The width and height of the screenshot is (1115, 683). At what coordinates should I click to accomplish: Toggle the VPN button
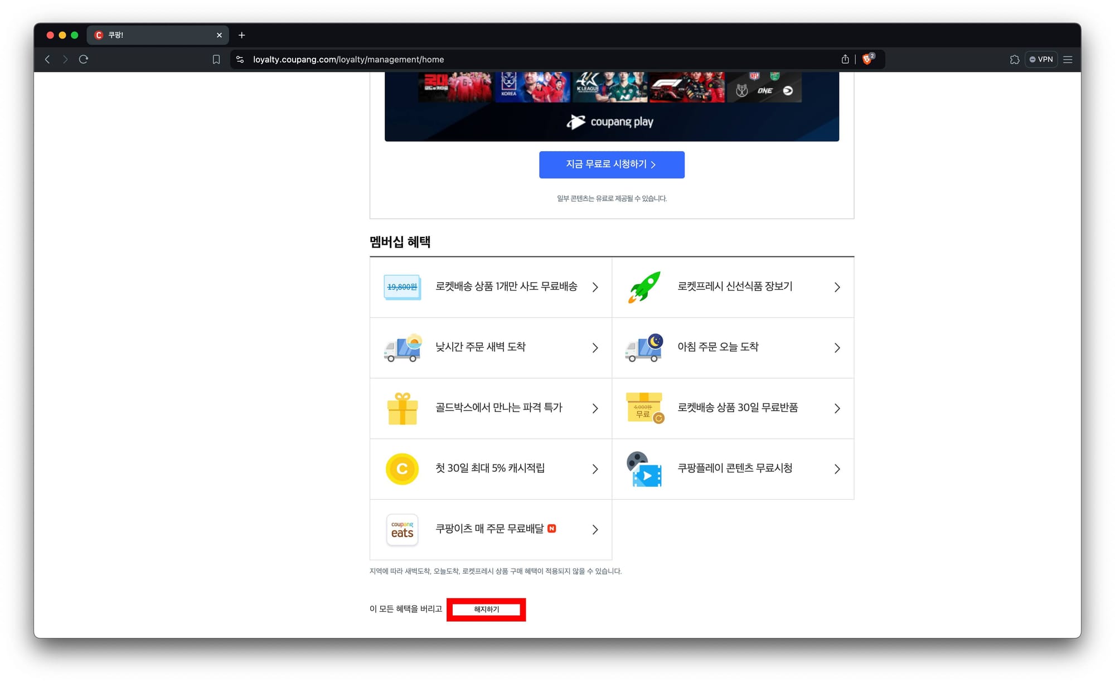[1041, 60]
